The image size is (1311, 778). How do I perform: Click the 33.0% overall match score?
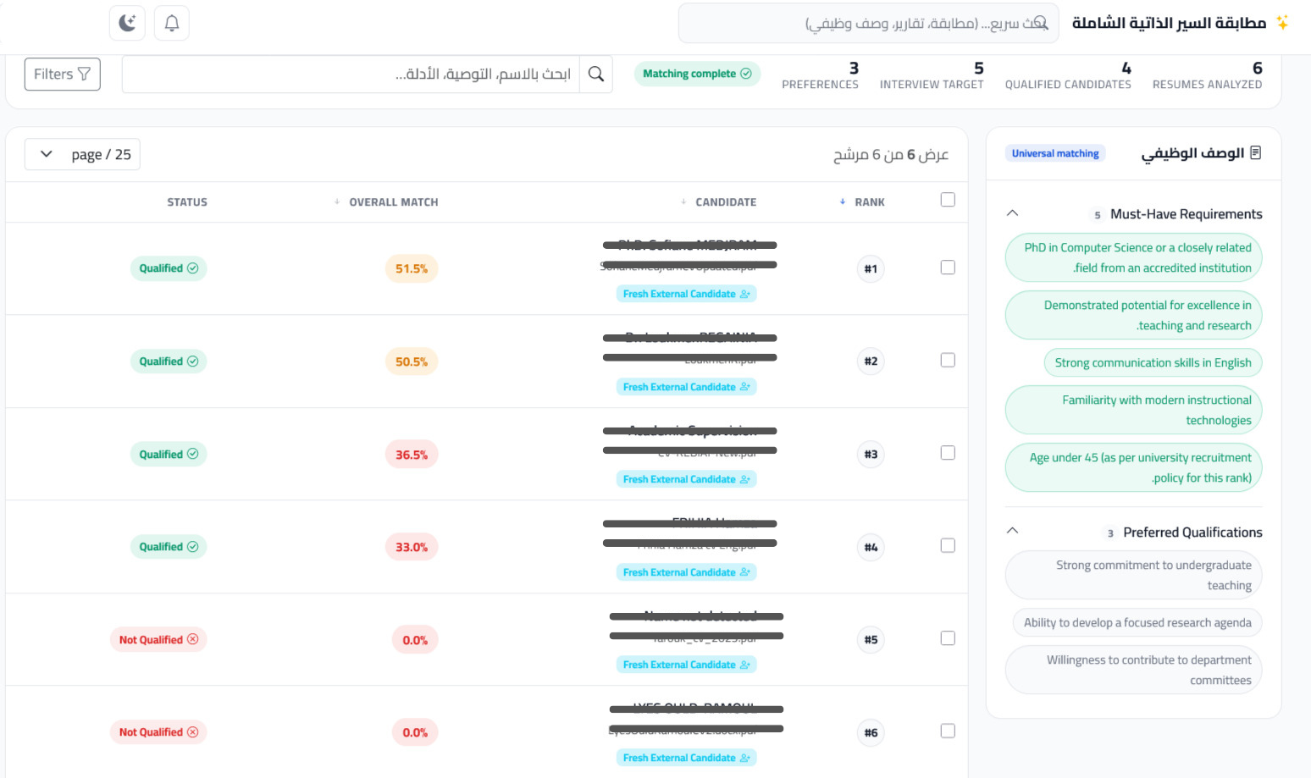click(x=412, y=547)
